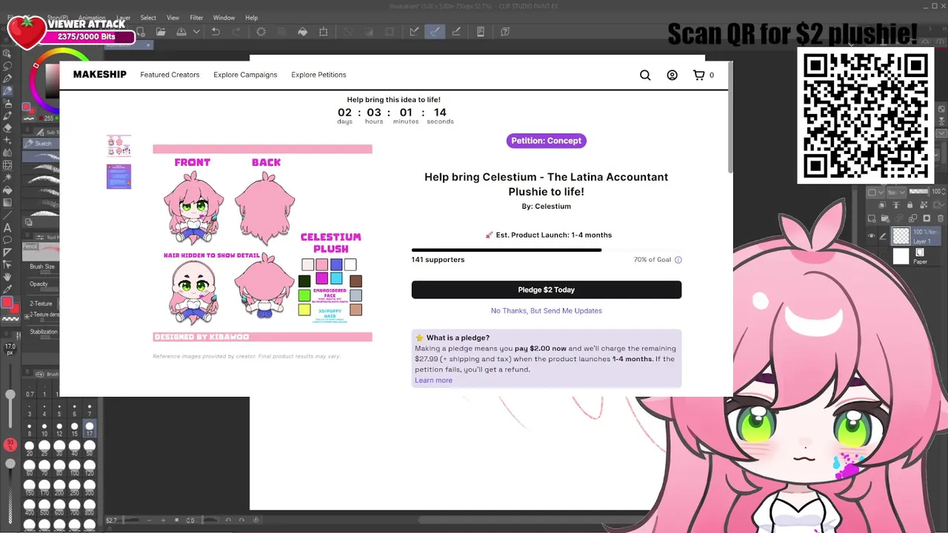Select the active Pencil tool
948x533 pixels.
[7, 90]
